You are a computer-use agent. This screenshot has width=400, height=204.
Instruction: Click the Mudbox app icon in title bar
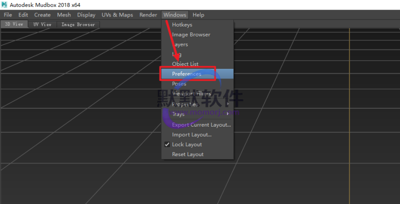4,4
